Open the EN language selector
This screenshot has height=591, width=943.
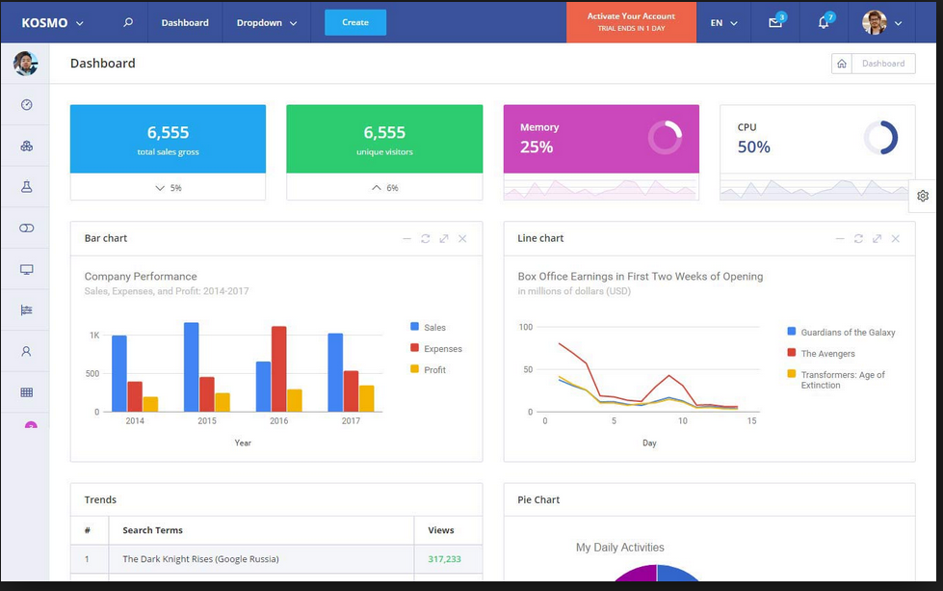(x=723, y=23)
